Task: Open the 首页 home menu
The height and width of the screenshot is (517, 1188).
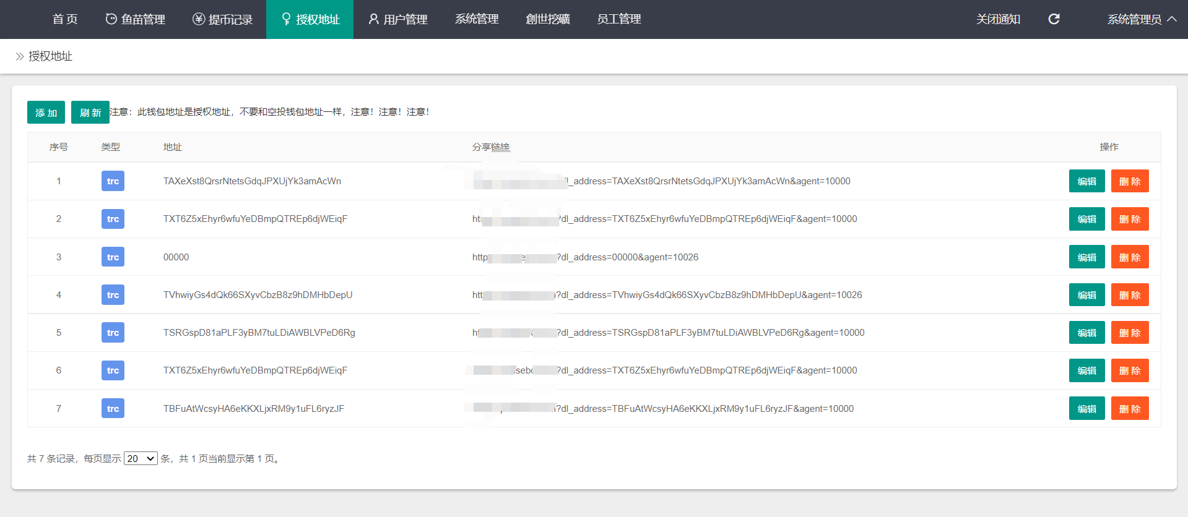Action: pos(65,19)
